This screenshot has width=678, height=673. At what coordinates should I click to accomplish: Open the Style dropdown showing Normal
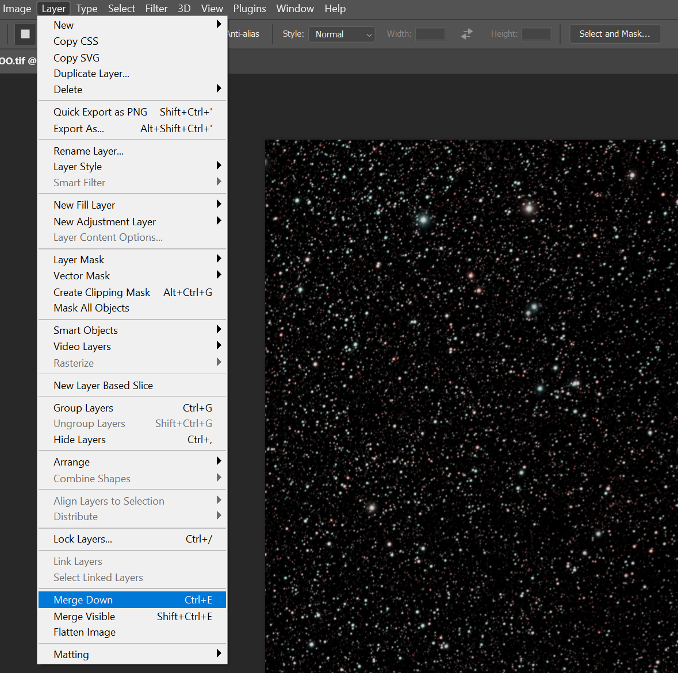pyautogui.click(x=342, y=34)
